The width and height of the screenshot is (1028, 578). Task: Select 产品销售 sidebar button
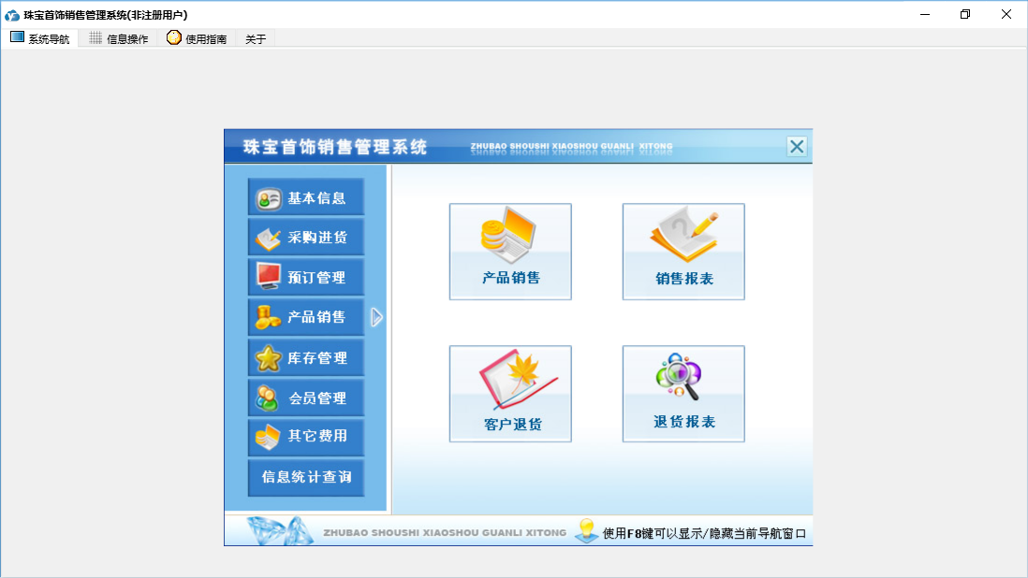point(306,317)
